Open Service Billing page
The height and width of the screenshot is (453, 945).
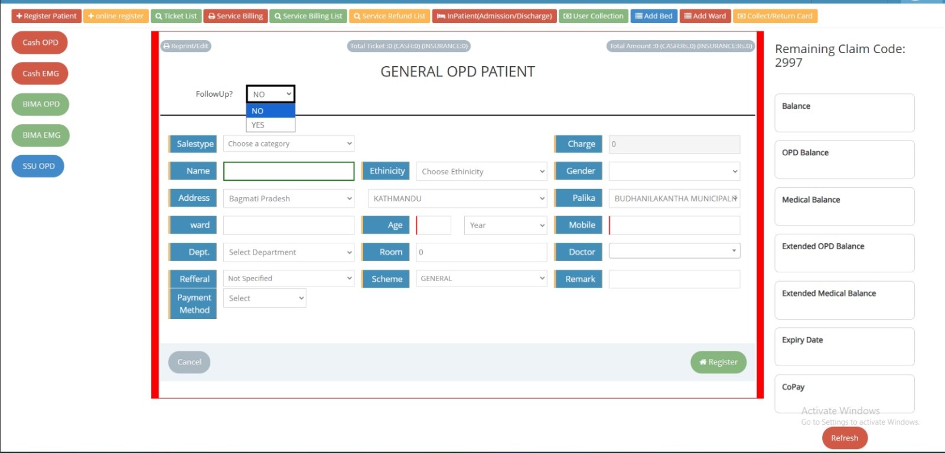pos(235,16)
